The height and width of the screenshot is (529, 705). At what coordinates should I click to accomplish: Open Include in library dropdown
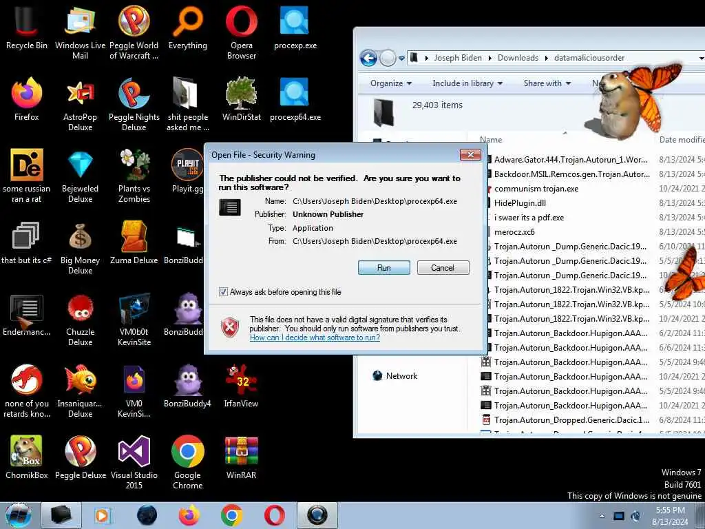click(x=467, y=83)
